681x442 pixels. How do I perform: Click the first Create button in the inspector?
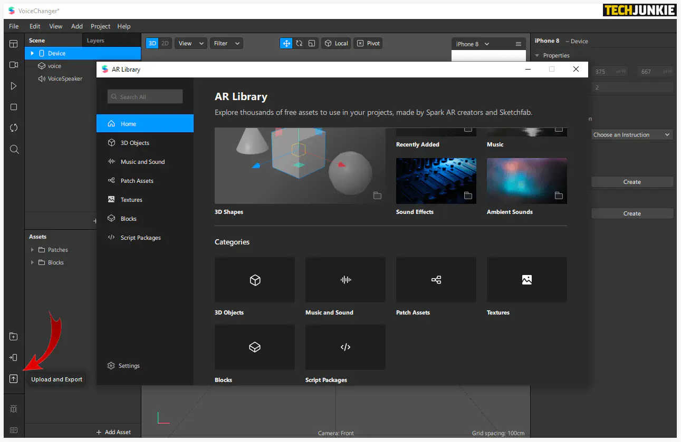click(x=632, y=182)
